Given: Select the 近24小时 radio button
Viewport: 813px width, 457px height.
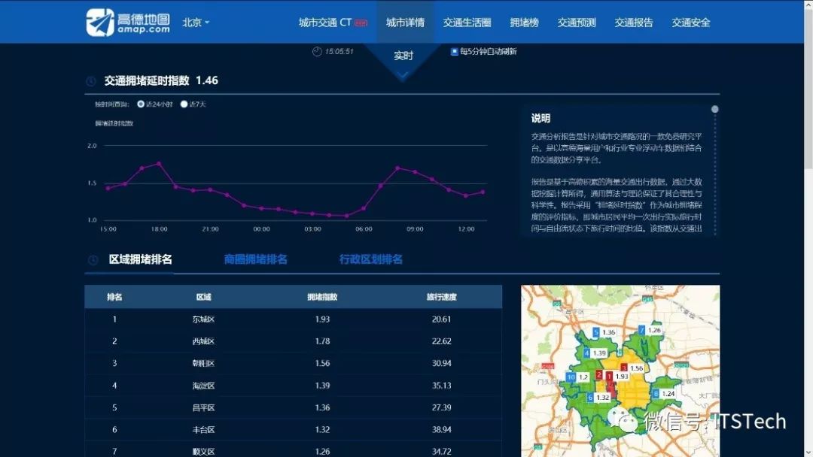Looking at the screenshot, I should 140,104.
